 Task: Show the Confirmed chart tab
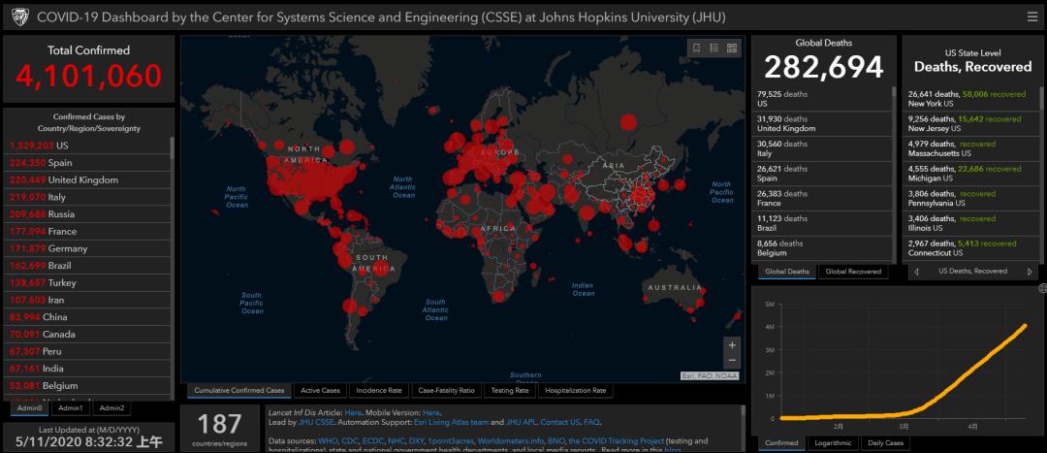[781, 443]
